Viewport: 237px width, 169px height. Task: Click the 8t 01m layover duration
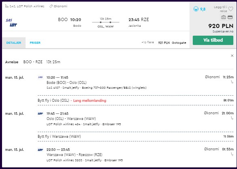pos(228,101)
